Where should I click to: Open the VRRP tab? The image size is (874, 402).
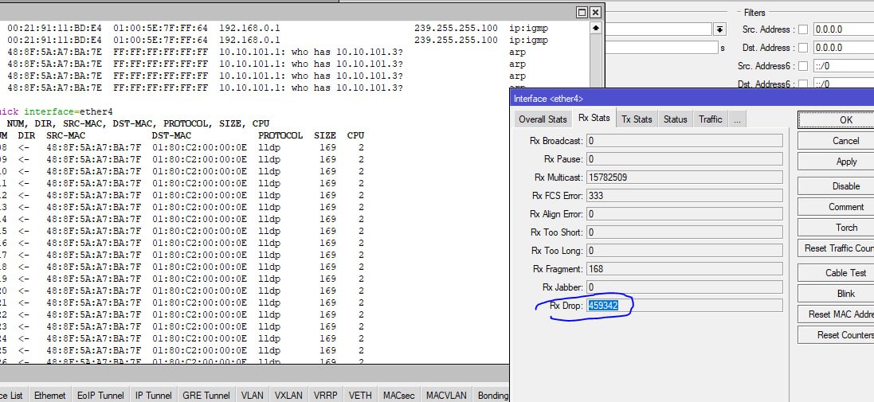click(325, 396)
